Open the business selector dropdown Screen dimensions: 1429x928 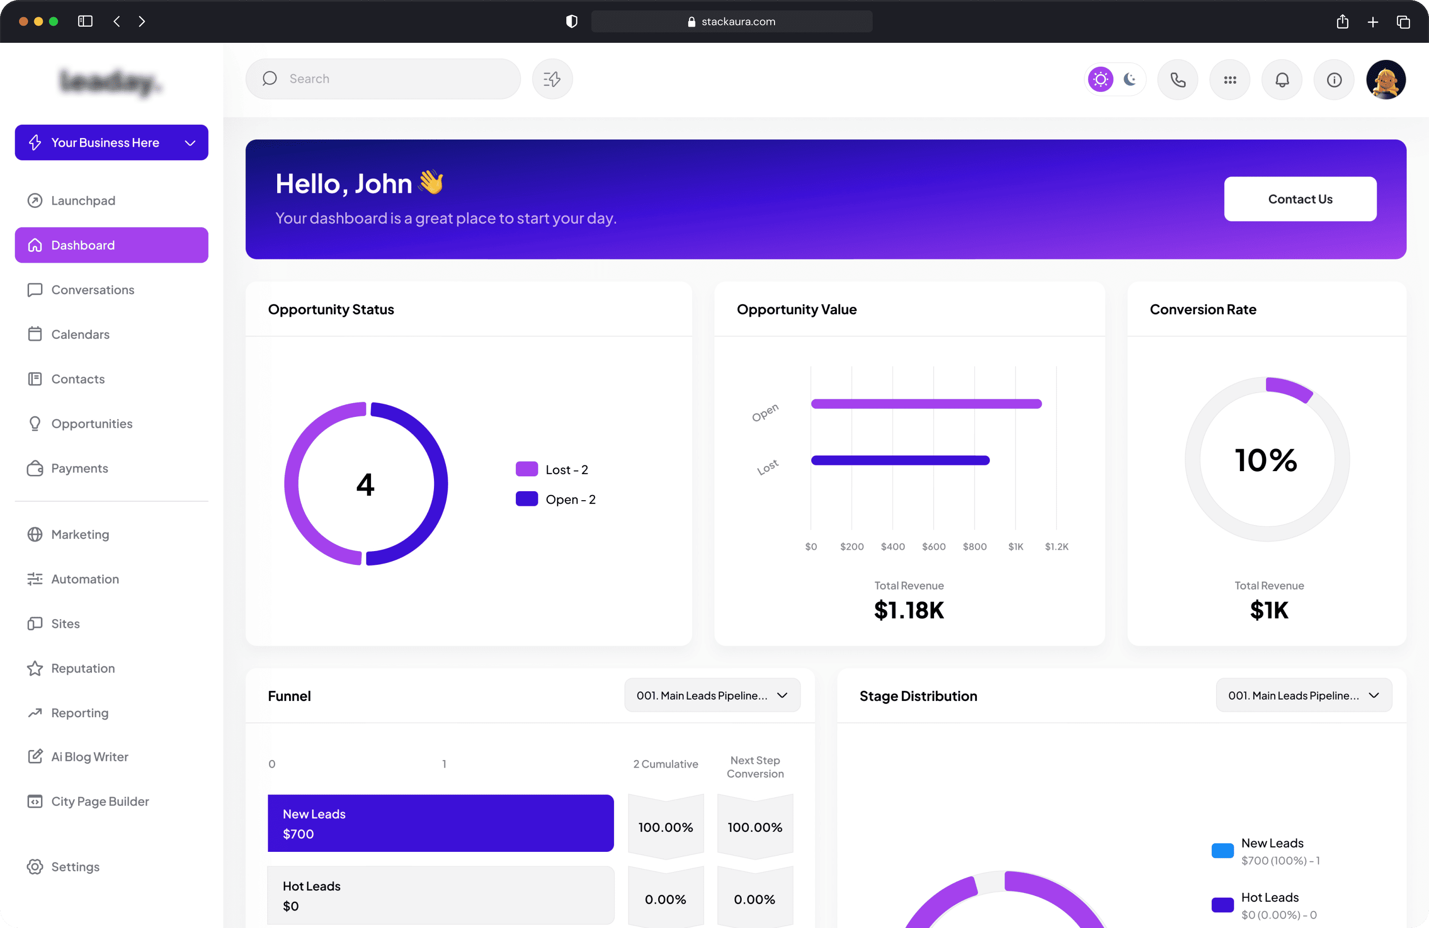click(189, 143)
